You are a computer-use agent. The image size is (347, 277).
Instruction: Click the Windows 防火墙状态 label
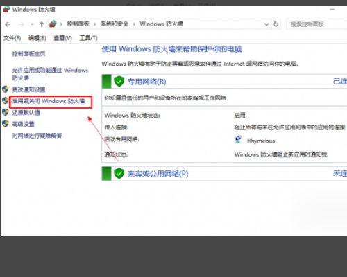(132, 116)
